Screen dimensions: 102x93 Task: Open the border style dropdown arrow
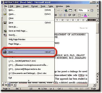82,15
